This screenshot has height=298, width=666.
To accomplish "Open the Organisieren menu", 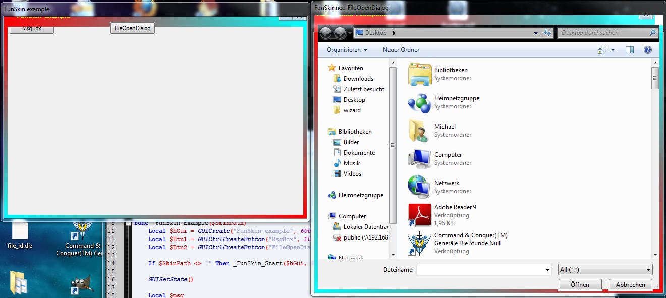I will click(347, 50).
